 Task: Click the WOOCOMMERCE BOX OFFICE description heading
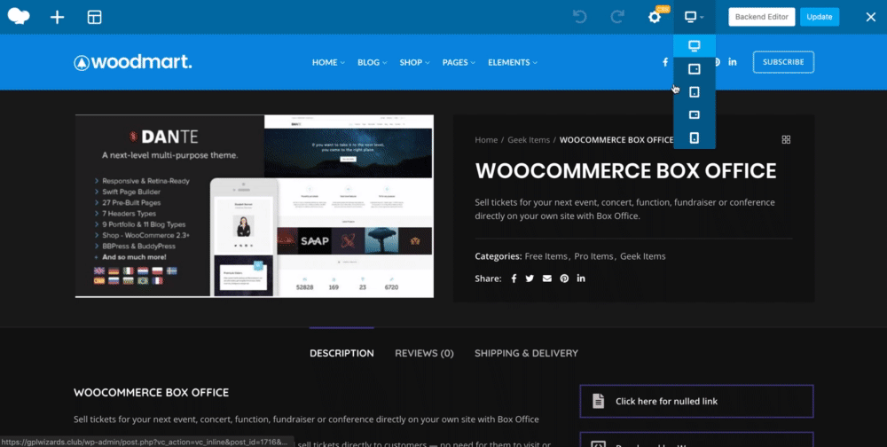[151, 393]
